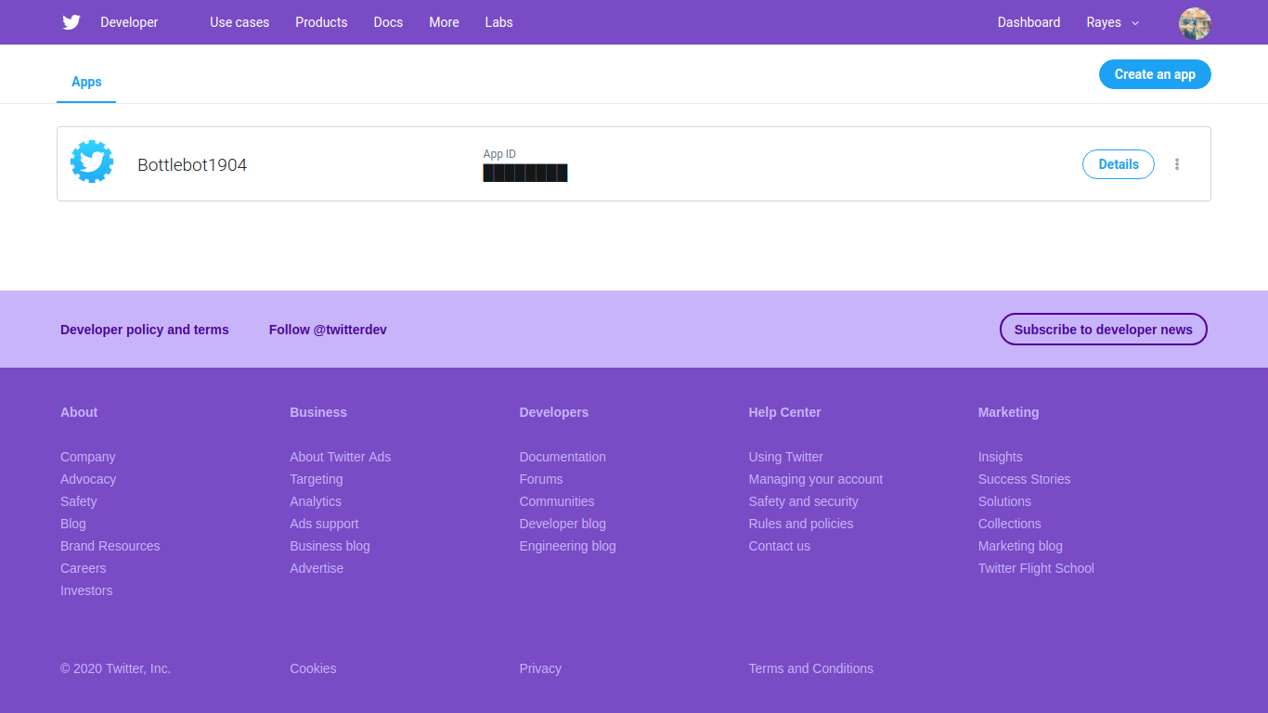This screenshot has height=713, width=1268.
Task: Open the Communities footer link
Action: click(557, 501)
